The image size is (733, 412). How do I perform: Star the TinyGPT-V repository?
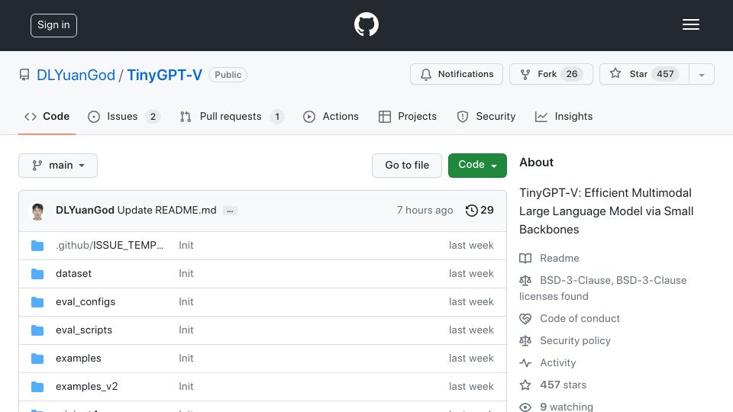(x=644, y=74)
